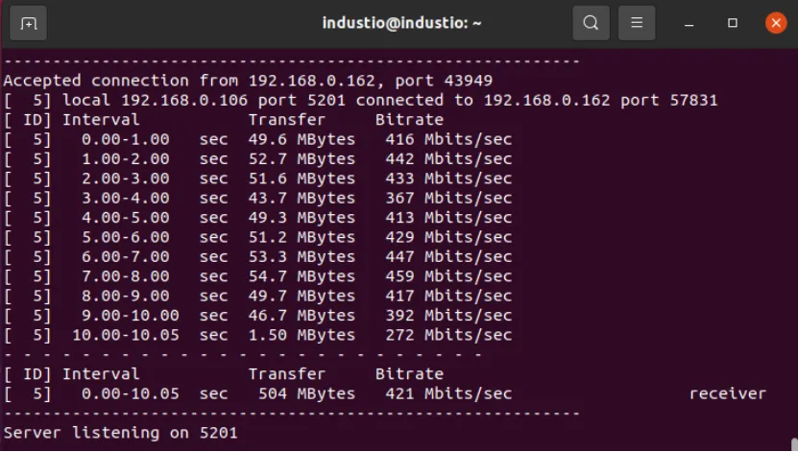Image resolution: width=798 pixels, height=452 pixels.
Task: Close the terminal window
Action: click(775, 23)
